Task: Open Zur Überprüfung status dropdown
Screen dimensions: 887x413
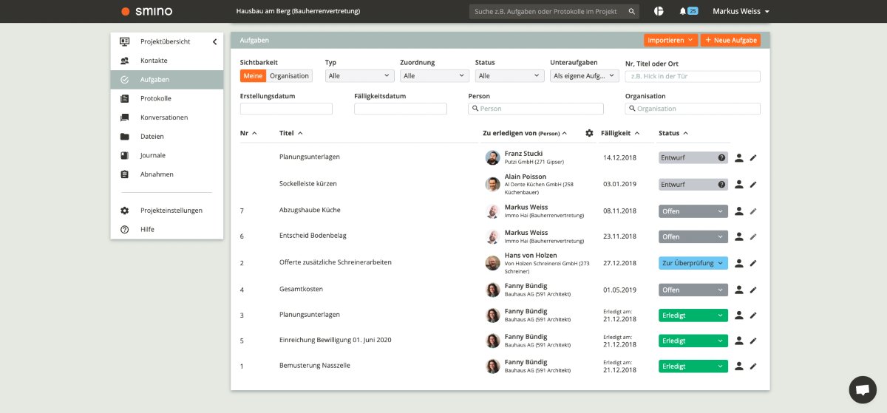Action: pyautogui.click(x=693, y=263)
